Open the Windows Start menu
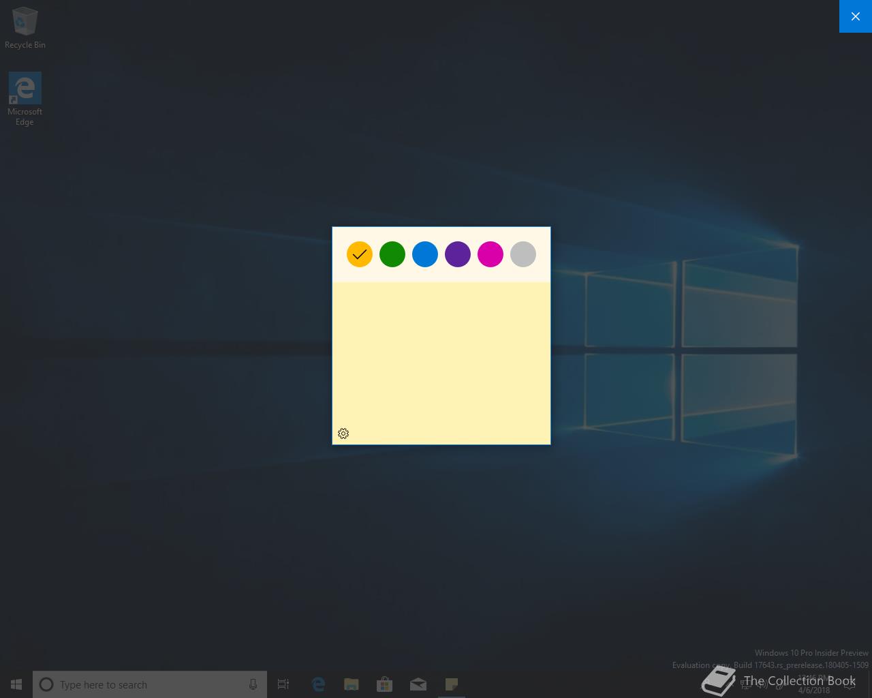Image resolution: width=872 pixels, height=698 pixels. pyautogui.click(x=16, y=684)
